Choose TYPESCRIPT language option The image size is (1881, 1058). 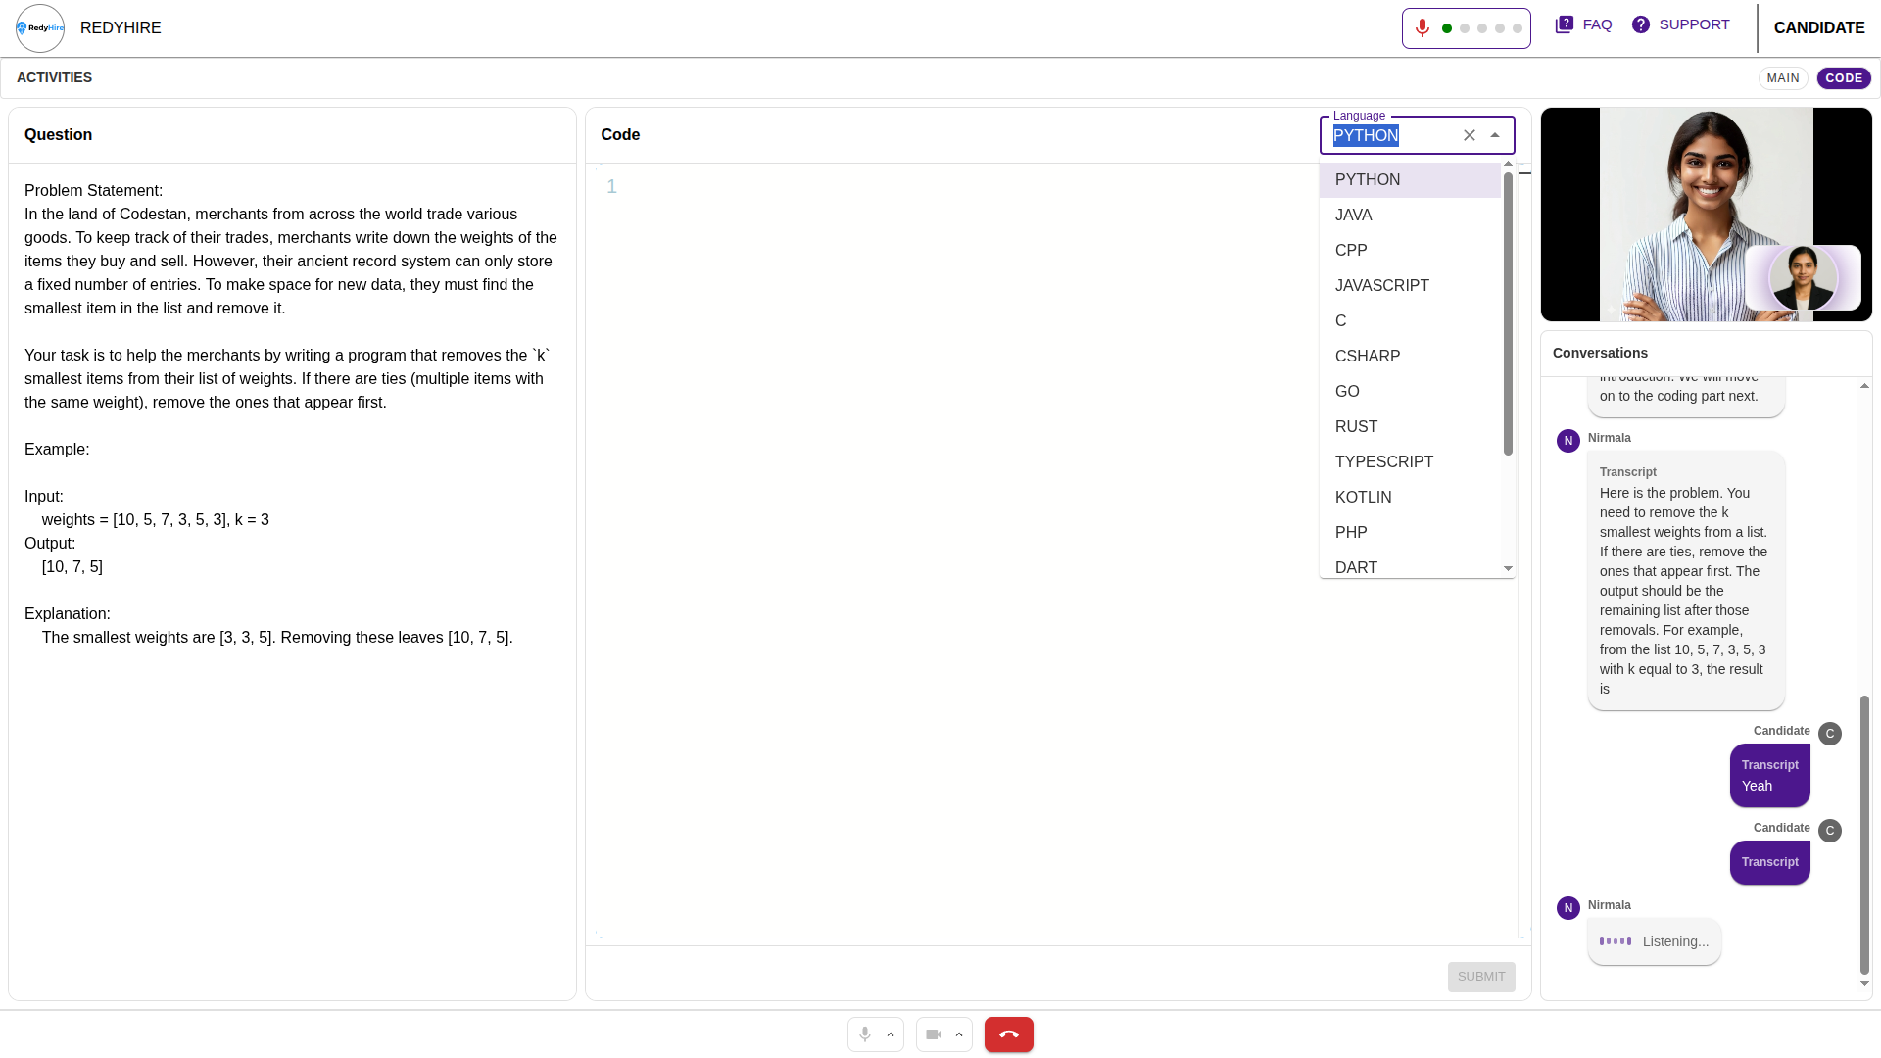(1410, 462)
